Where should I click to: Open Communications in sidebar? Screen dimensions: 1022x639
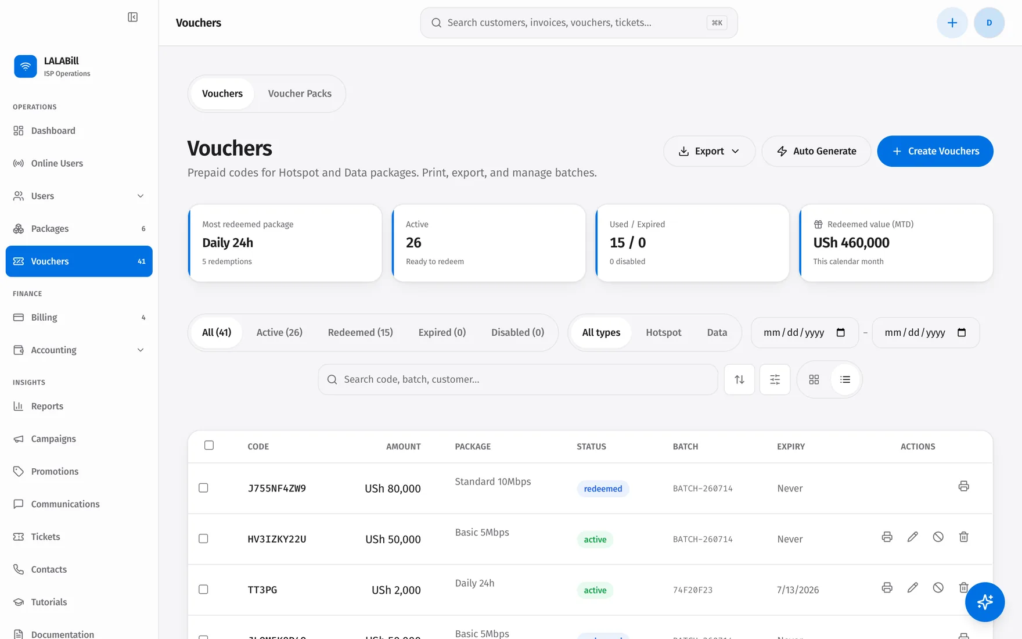pos(79,504)
